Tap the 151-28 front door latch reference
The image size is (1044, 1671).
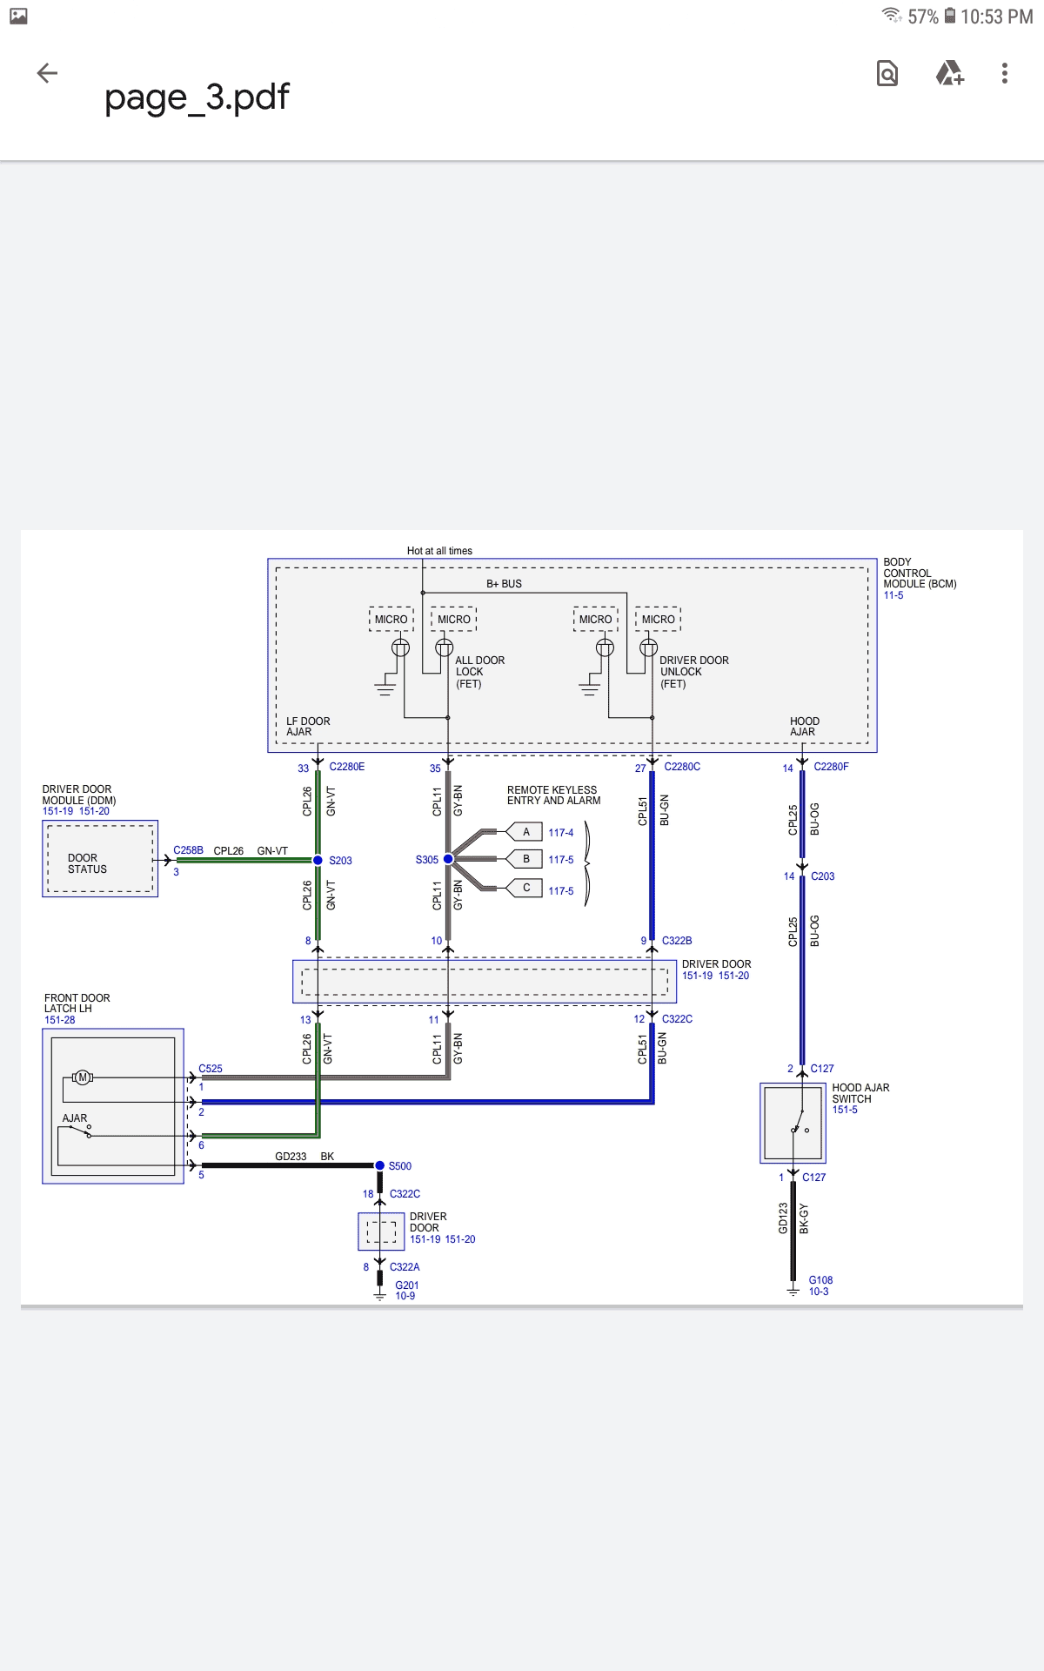coord(60,1020)
